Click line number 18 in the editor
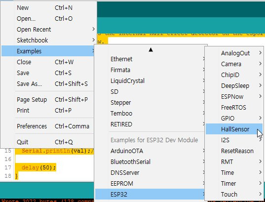 coord(8,176)
